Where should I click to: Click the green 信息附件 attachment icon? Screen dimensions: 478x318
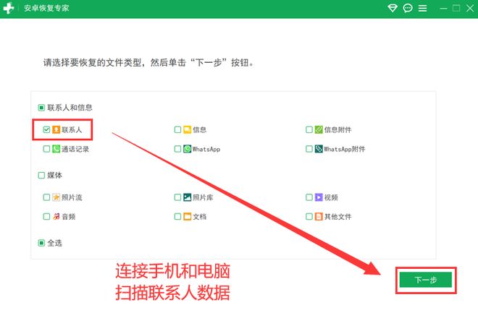click(x=319, y=129)
